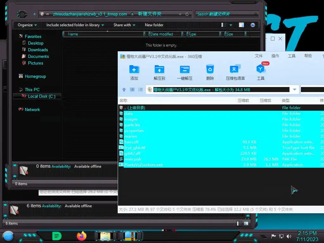Open Documents in navigation pane

(38, 56)
